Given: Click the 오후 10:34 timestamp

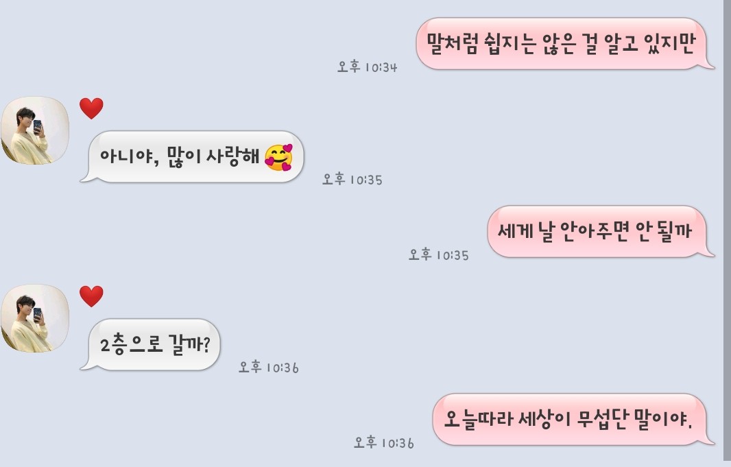Looking at the screenshot, I should [x=368, y=67].
